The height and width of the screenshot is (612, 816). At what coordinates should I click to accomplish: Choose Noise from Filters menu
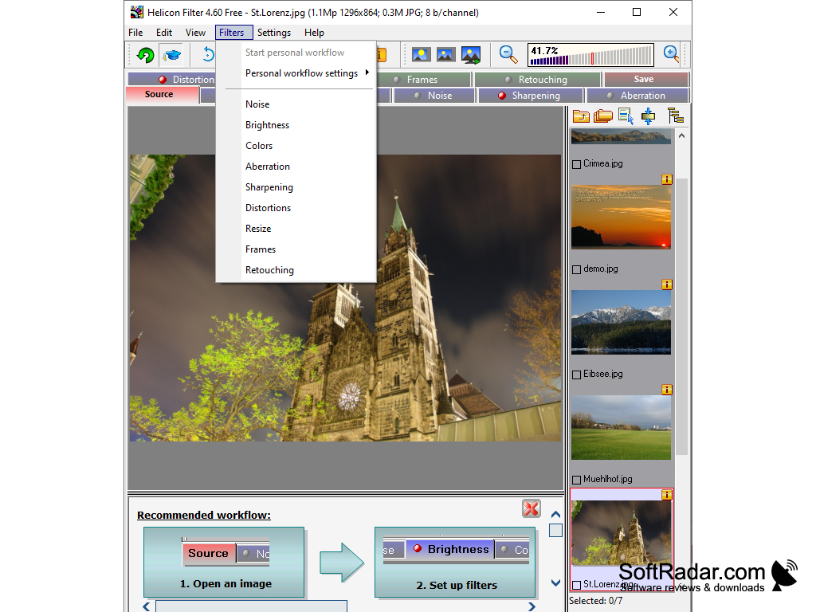(x=257, y=104)
